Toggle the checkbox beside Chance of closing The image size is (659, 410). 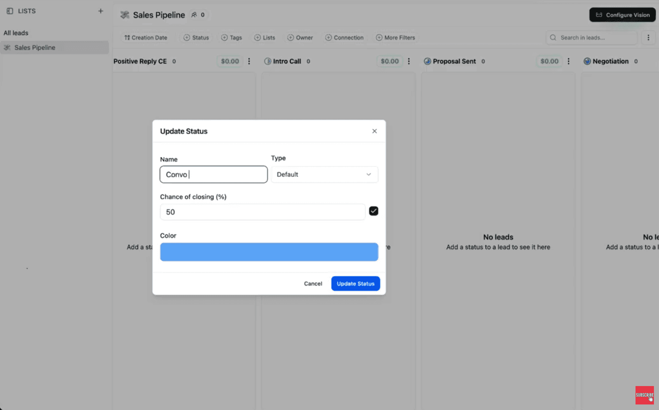(x=373, y=211)
